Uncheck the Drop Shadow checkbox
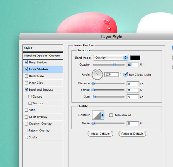This screenshot has width=173, height=167. tap(26, 62)
